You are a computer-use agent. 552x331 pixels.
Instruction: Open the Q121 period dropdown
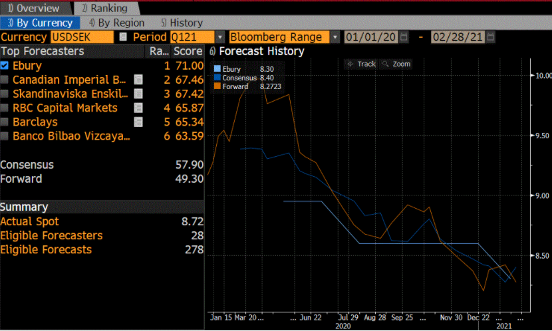[192, 37]
